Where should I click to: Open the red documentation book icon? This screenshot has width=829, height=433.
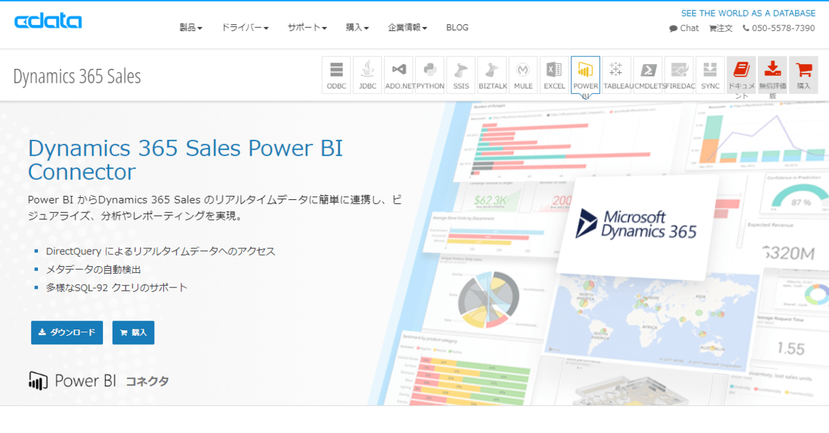point(741,74)
